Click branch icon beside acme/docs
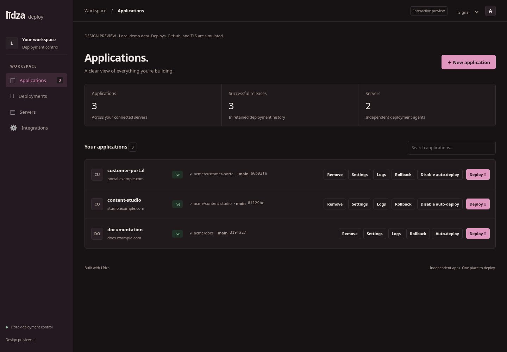This screenshot has height=352, width=507. (190, 233)
